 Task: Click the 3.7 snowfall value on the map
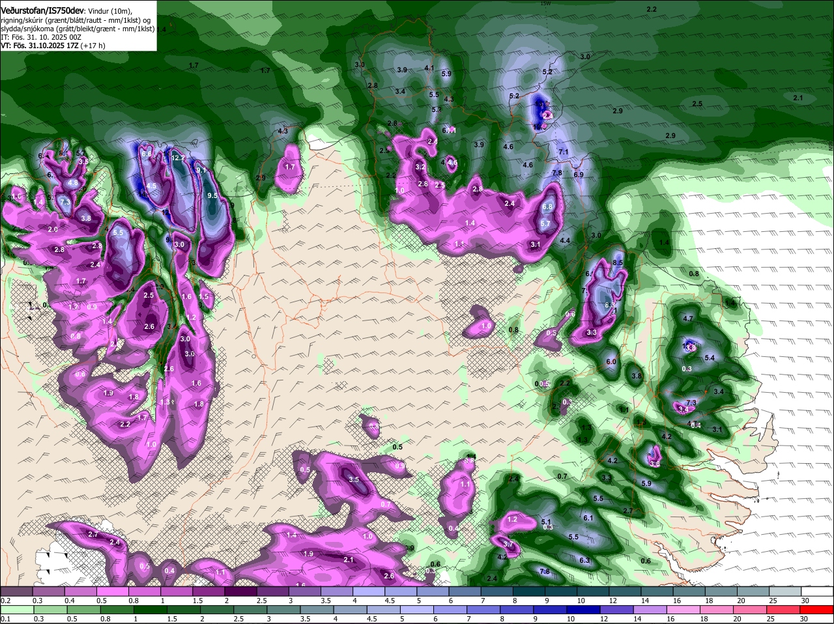pos(509,545)
